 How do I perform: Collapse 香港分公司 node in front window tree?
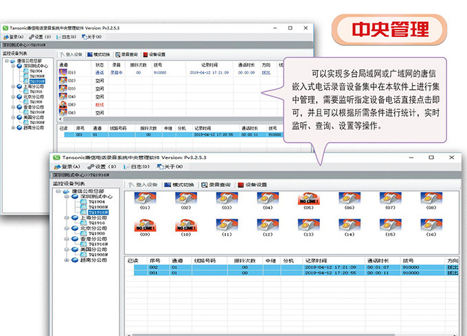point(67,239)
